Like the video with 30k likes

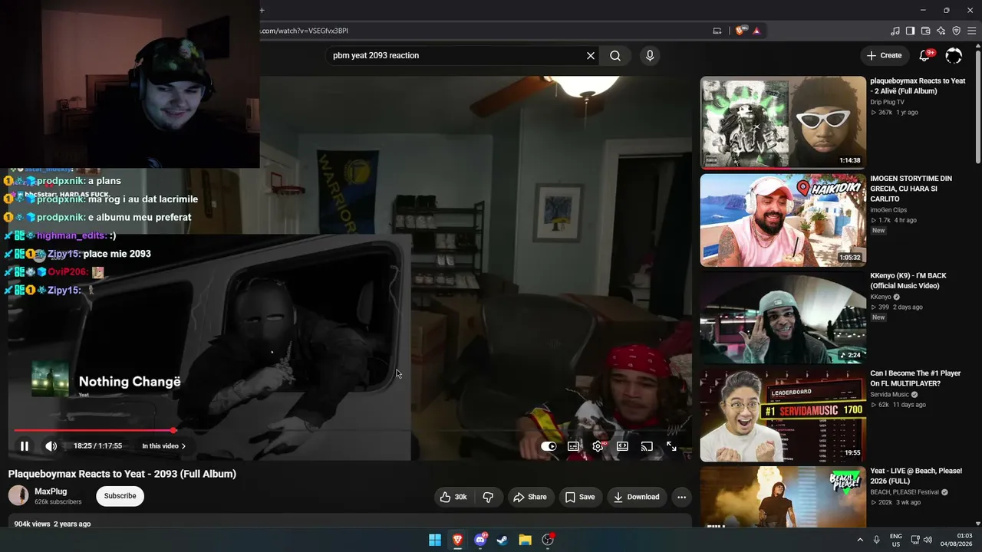pyautogui.click(x=453, y=497)
